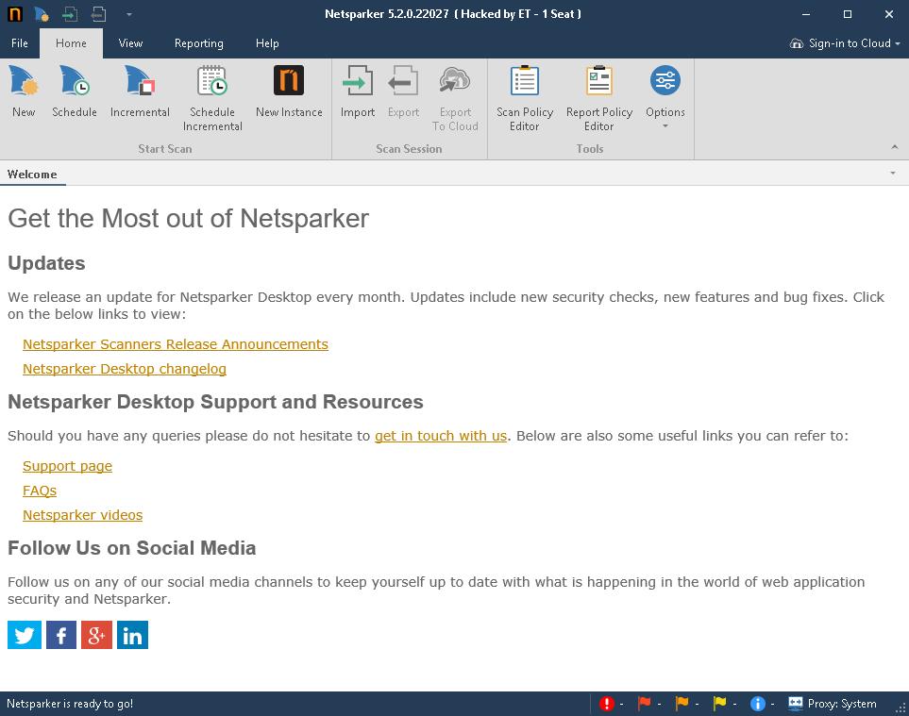The width and height of the screenshot is (909, 716).
Task: Click quick access import icon
Action: (70, 14)
